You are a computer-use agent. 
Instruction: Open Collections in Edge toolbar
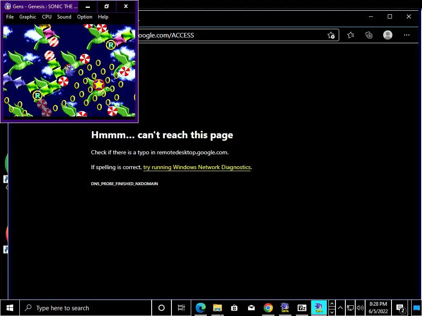pos(369,35)
